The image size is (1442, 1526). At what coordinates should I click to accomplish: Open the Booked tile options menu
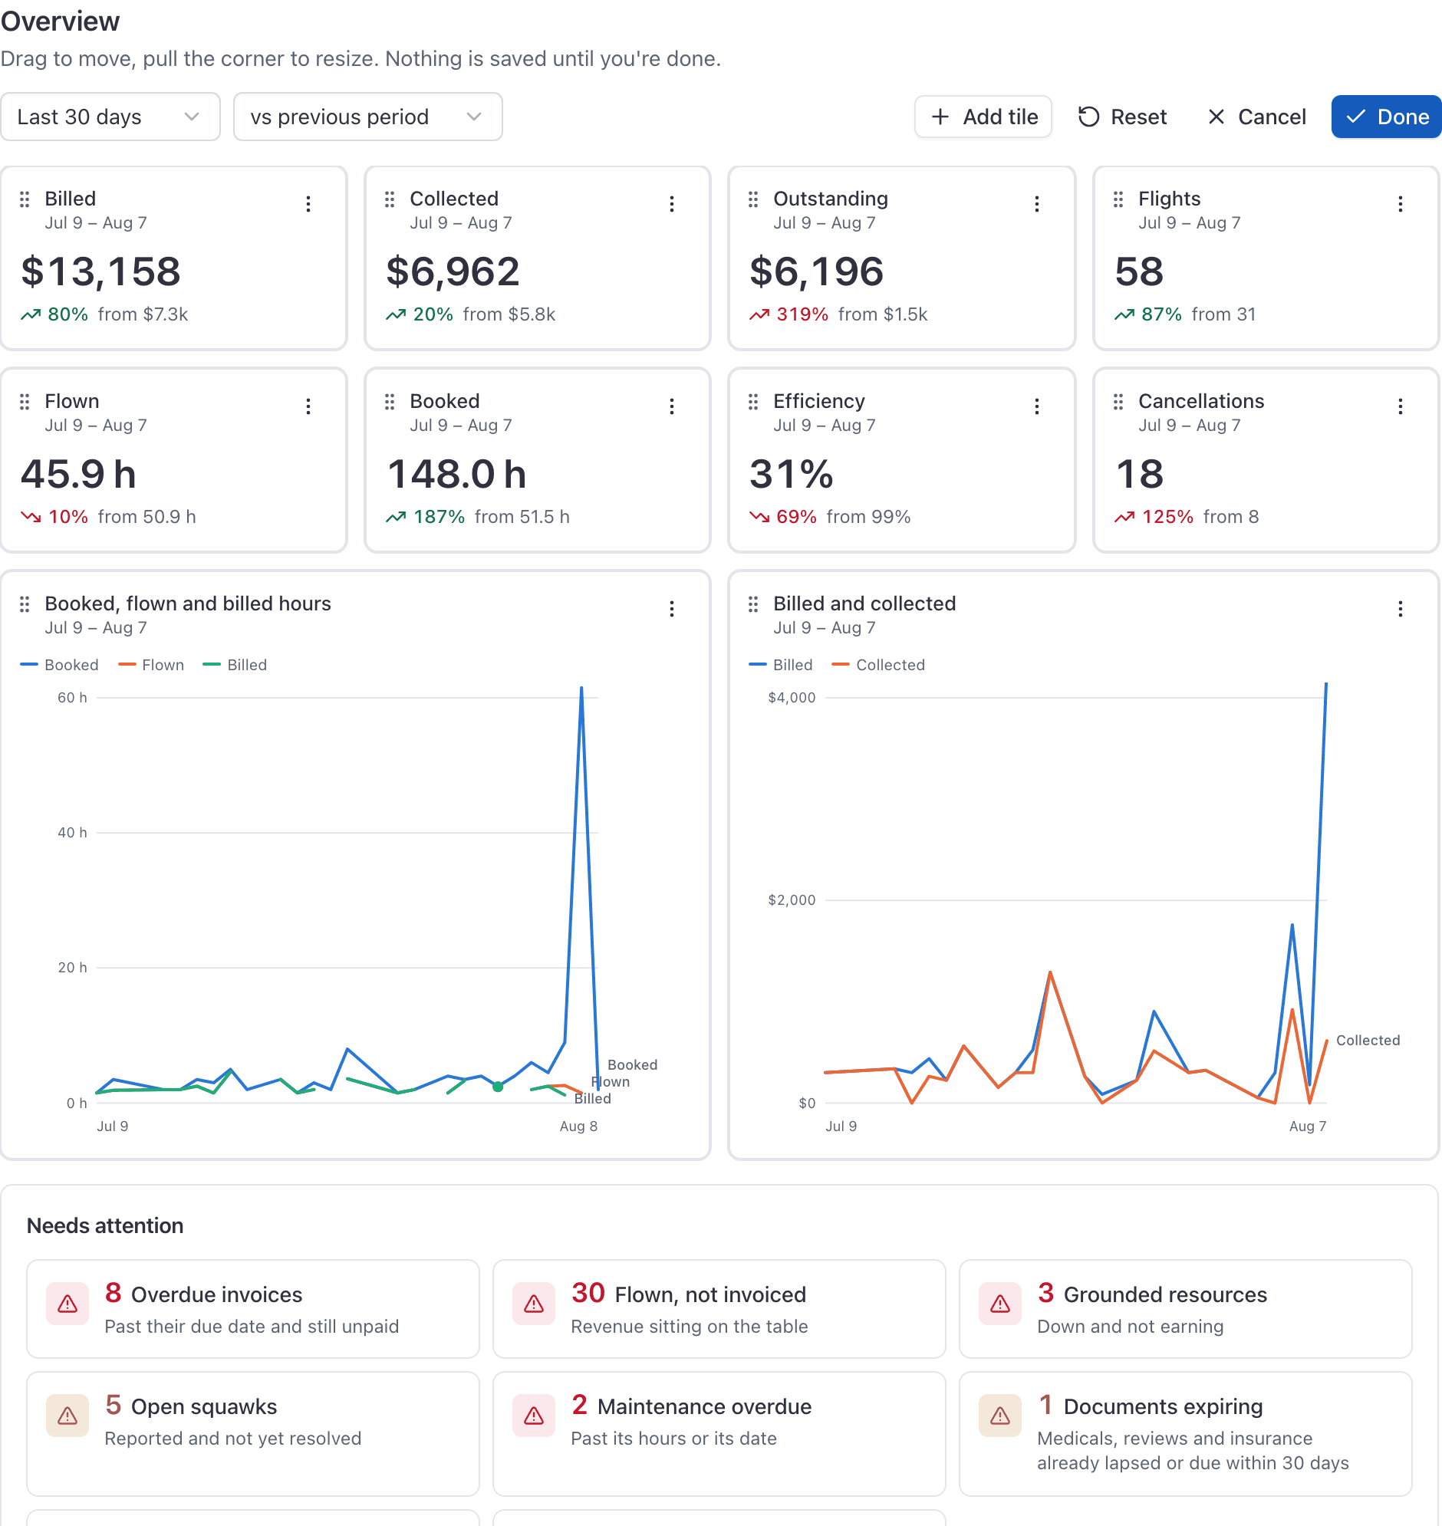point(672,406)
